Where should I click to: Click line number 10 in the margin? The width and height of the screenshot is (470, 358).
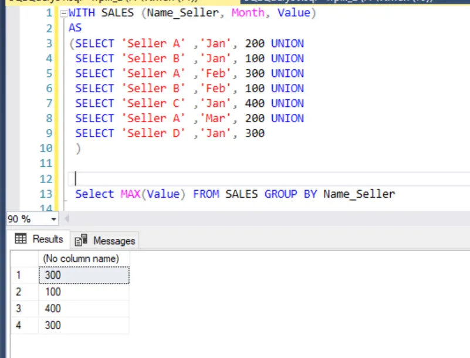46,148
